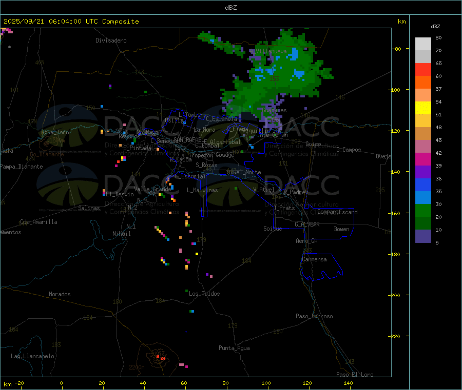Click the purple 5-10 dBZ legend swatch
Screen dimensions: 462x390
click(x=423, y=236)
